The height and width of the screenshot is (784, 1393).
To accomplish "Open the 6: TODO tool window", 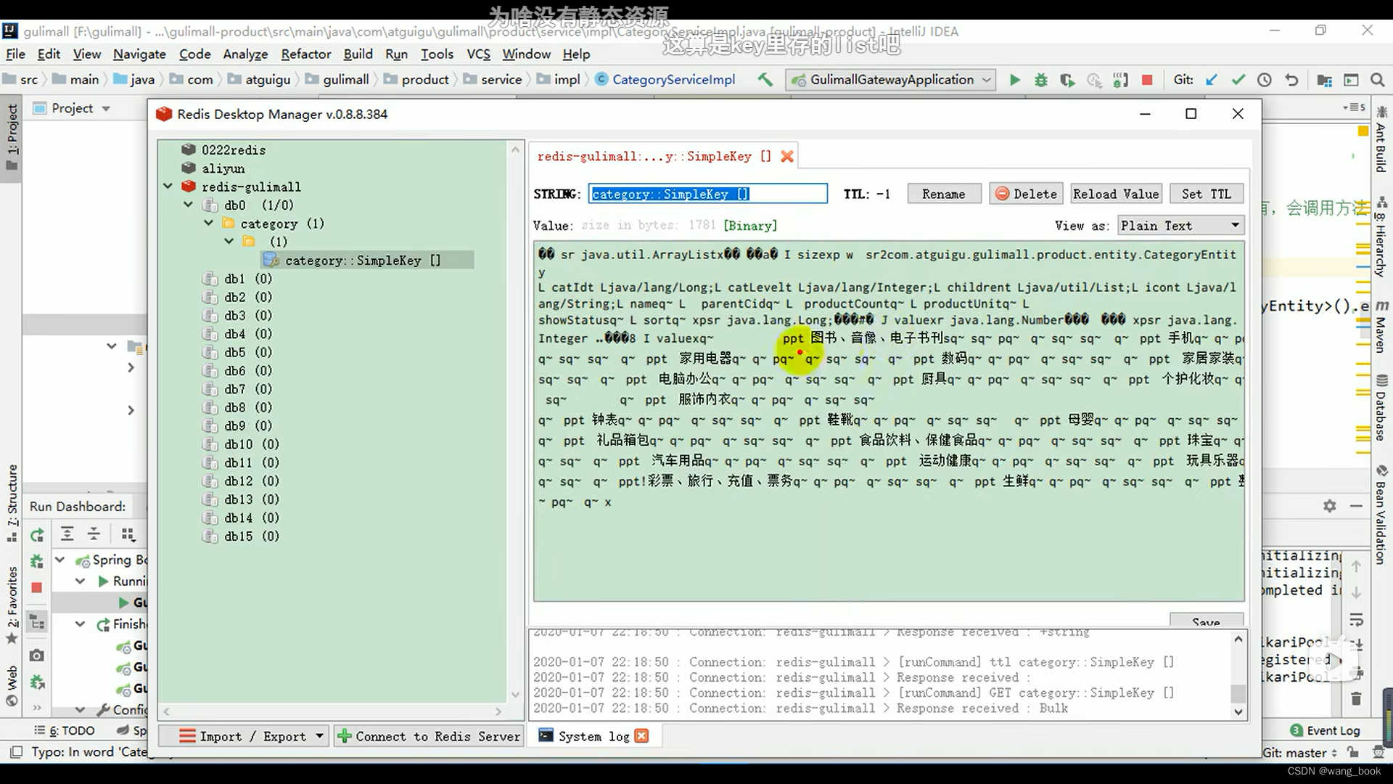I will 65,730.
